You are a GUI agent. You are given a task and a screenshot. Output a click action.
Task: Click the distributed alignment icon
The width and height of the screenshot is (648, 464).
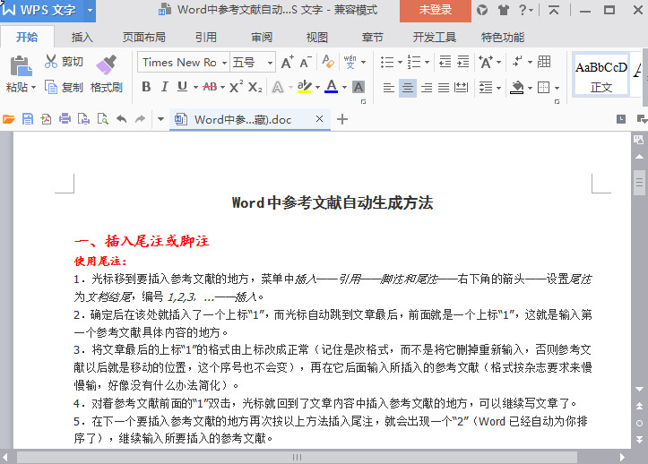[461, 87]
